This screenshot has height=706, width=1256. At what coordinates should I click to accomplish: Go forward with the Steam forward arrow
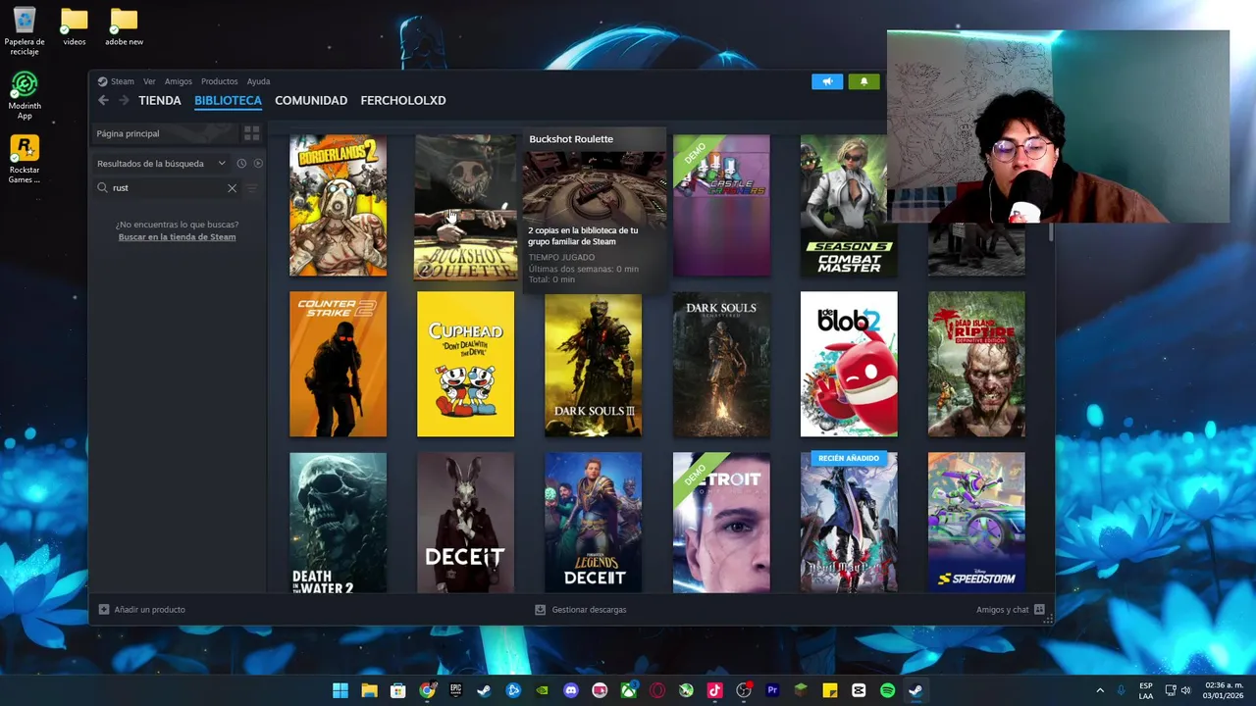point(124,100)
